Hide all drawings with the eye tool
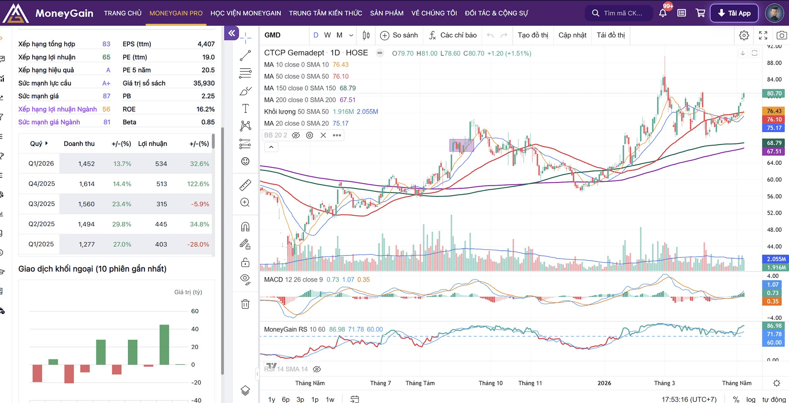Image resolution: width=789 pixels, height=403 pixels. [x=245, y=280]
